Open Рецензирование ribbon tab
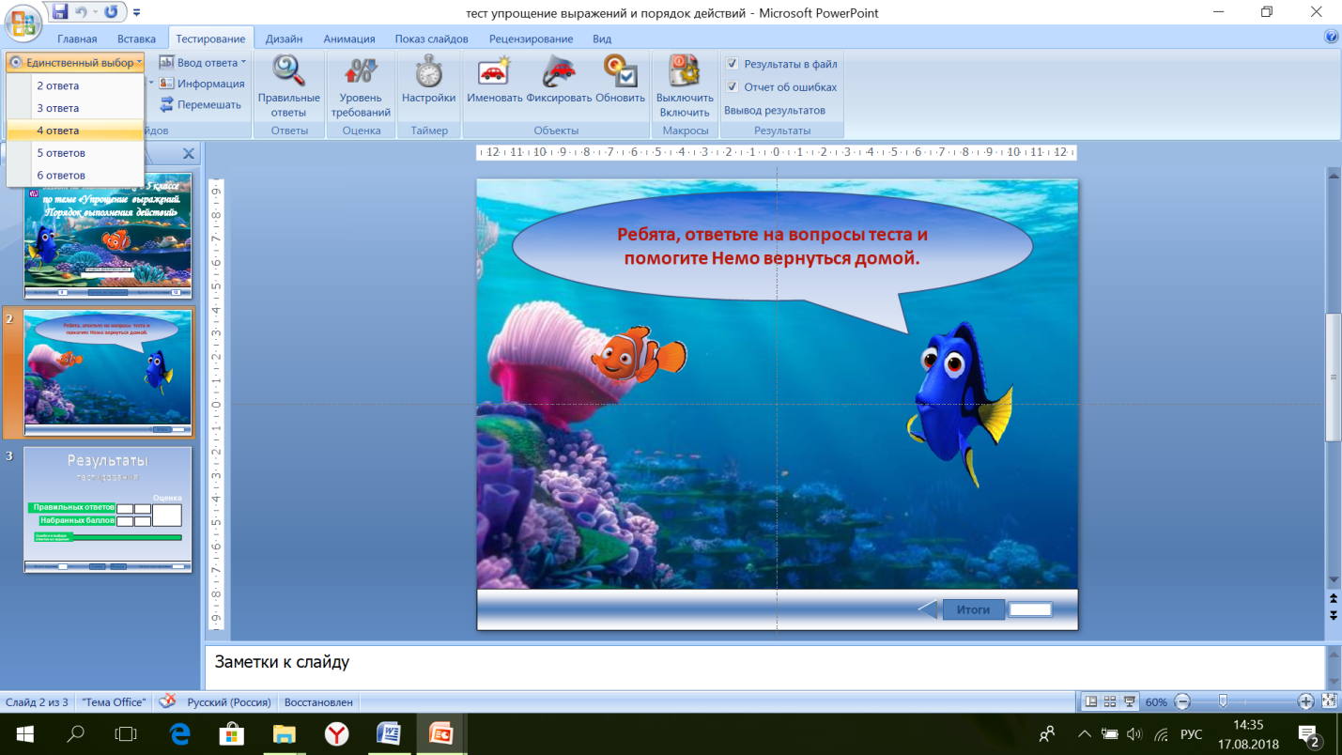Viewport: 1342px width, 755px height. point(531,39)
